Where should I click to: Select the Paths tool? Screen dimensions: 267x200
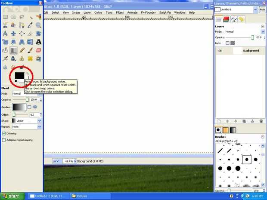coord(22,25)
